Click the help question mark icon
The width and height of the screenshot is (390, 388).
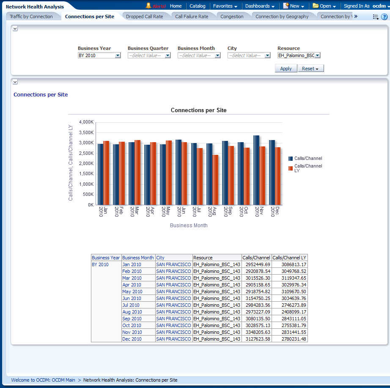384,17
